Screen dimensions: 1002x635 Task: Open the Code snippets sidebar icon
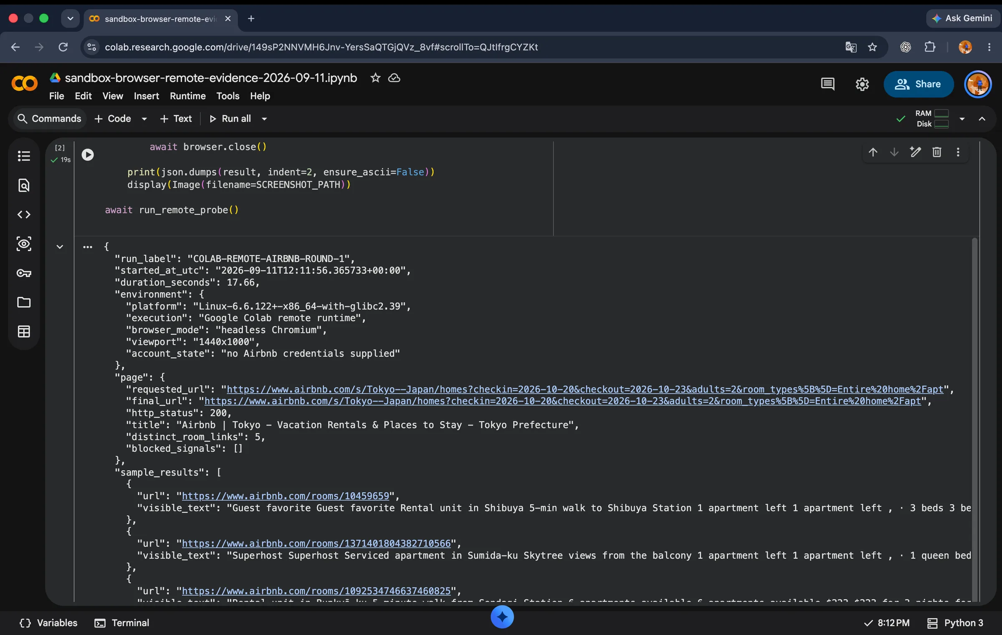click(x=24, y=215)
